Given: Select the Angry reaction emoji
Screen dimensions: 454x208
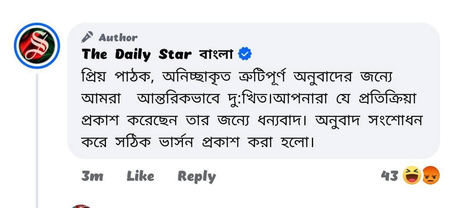Looking at the screenshot, I should coord(431,176).
